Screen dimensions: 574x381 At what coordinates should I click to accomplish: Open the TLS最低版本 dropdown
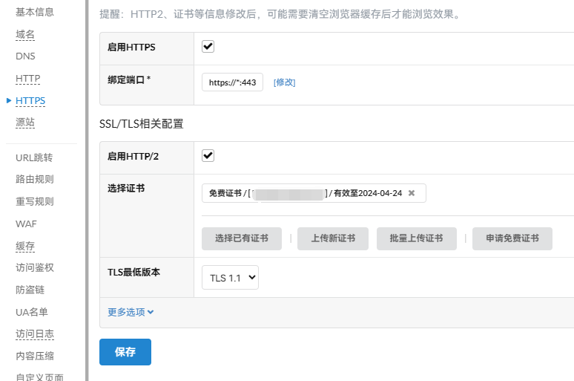click(230, 278)
